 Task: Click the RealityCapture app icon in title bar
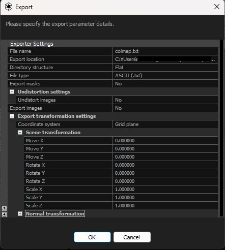[x=9, y=7]
